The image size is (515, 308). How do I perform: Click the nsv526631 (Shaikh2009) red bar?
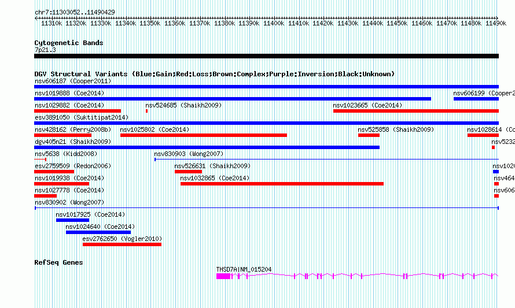(188, 172)
